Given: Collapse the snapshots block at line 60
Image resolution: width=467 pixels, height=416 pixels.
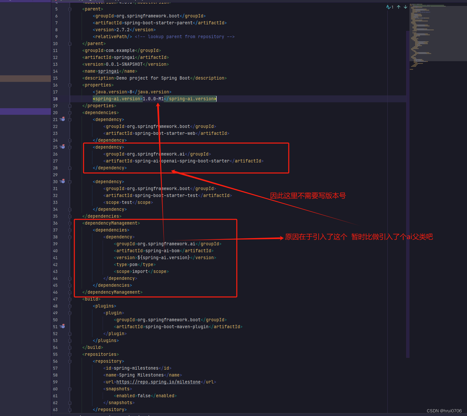Looking at the screenshot, I should pos(70,389).
